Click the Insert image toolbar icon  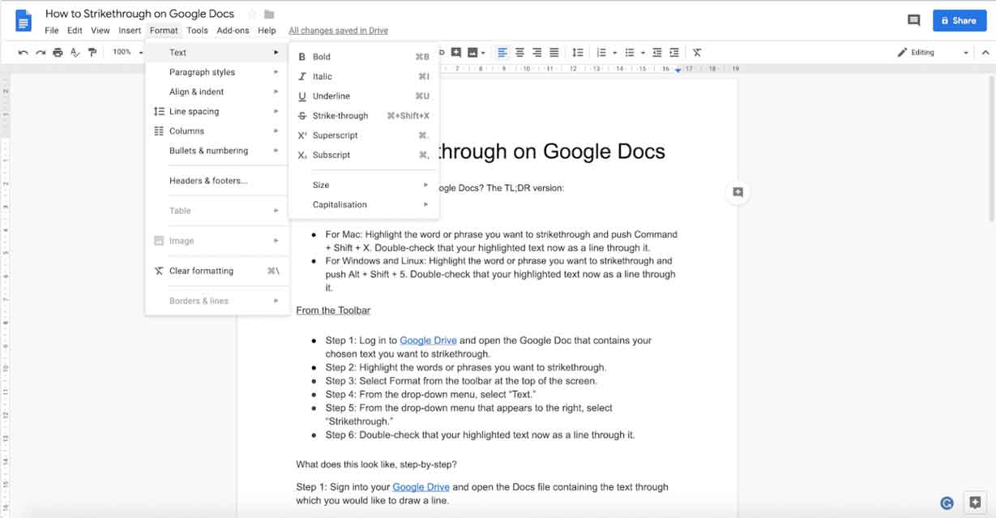[472, 52]
